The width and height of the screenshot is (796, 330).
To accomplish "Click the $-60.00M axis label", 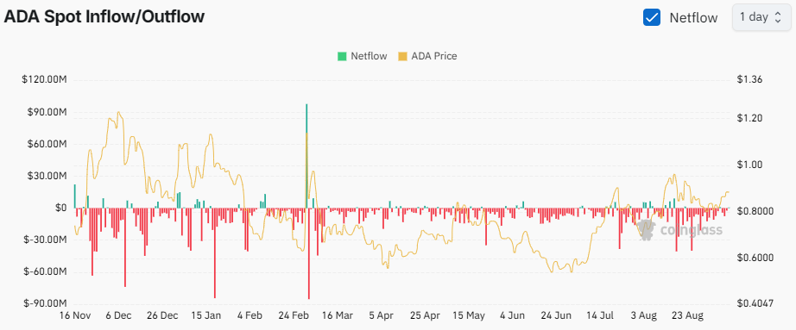I will (46, 272).
